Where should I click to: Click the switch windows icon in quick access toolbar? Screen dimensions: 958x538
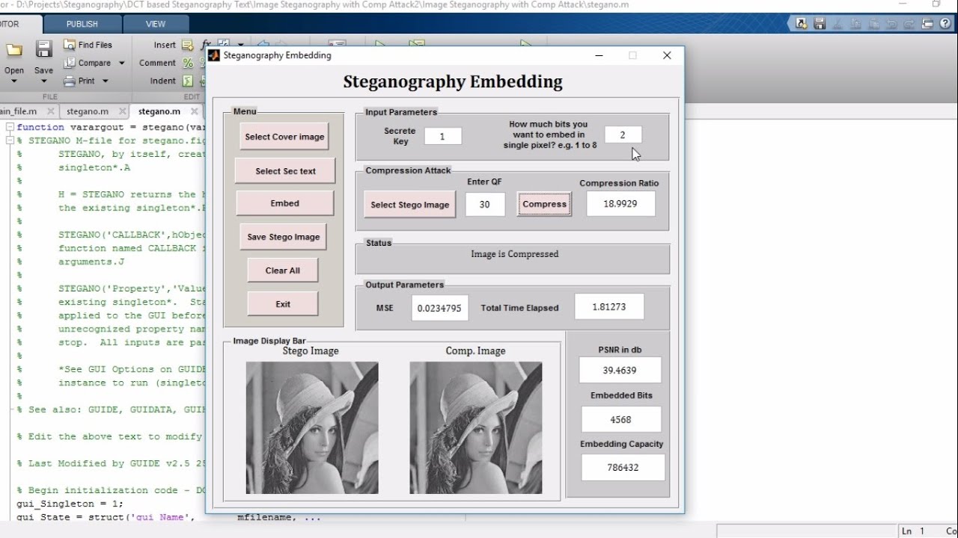tap(927, 23)
